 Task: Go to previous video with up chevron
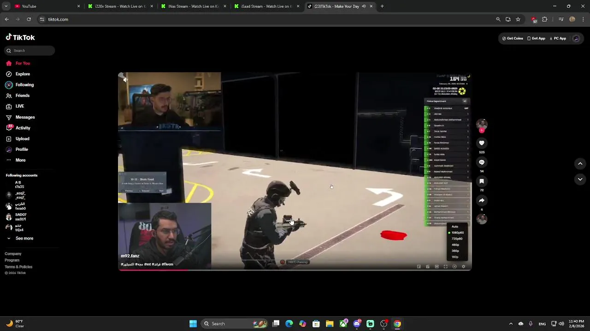point(580,164)
